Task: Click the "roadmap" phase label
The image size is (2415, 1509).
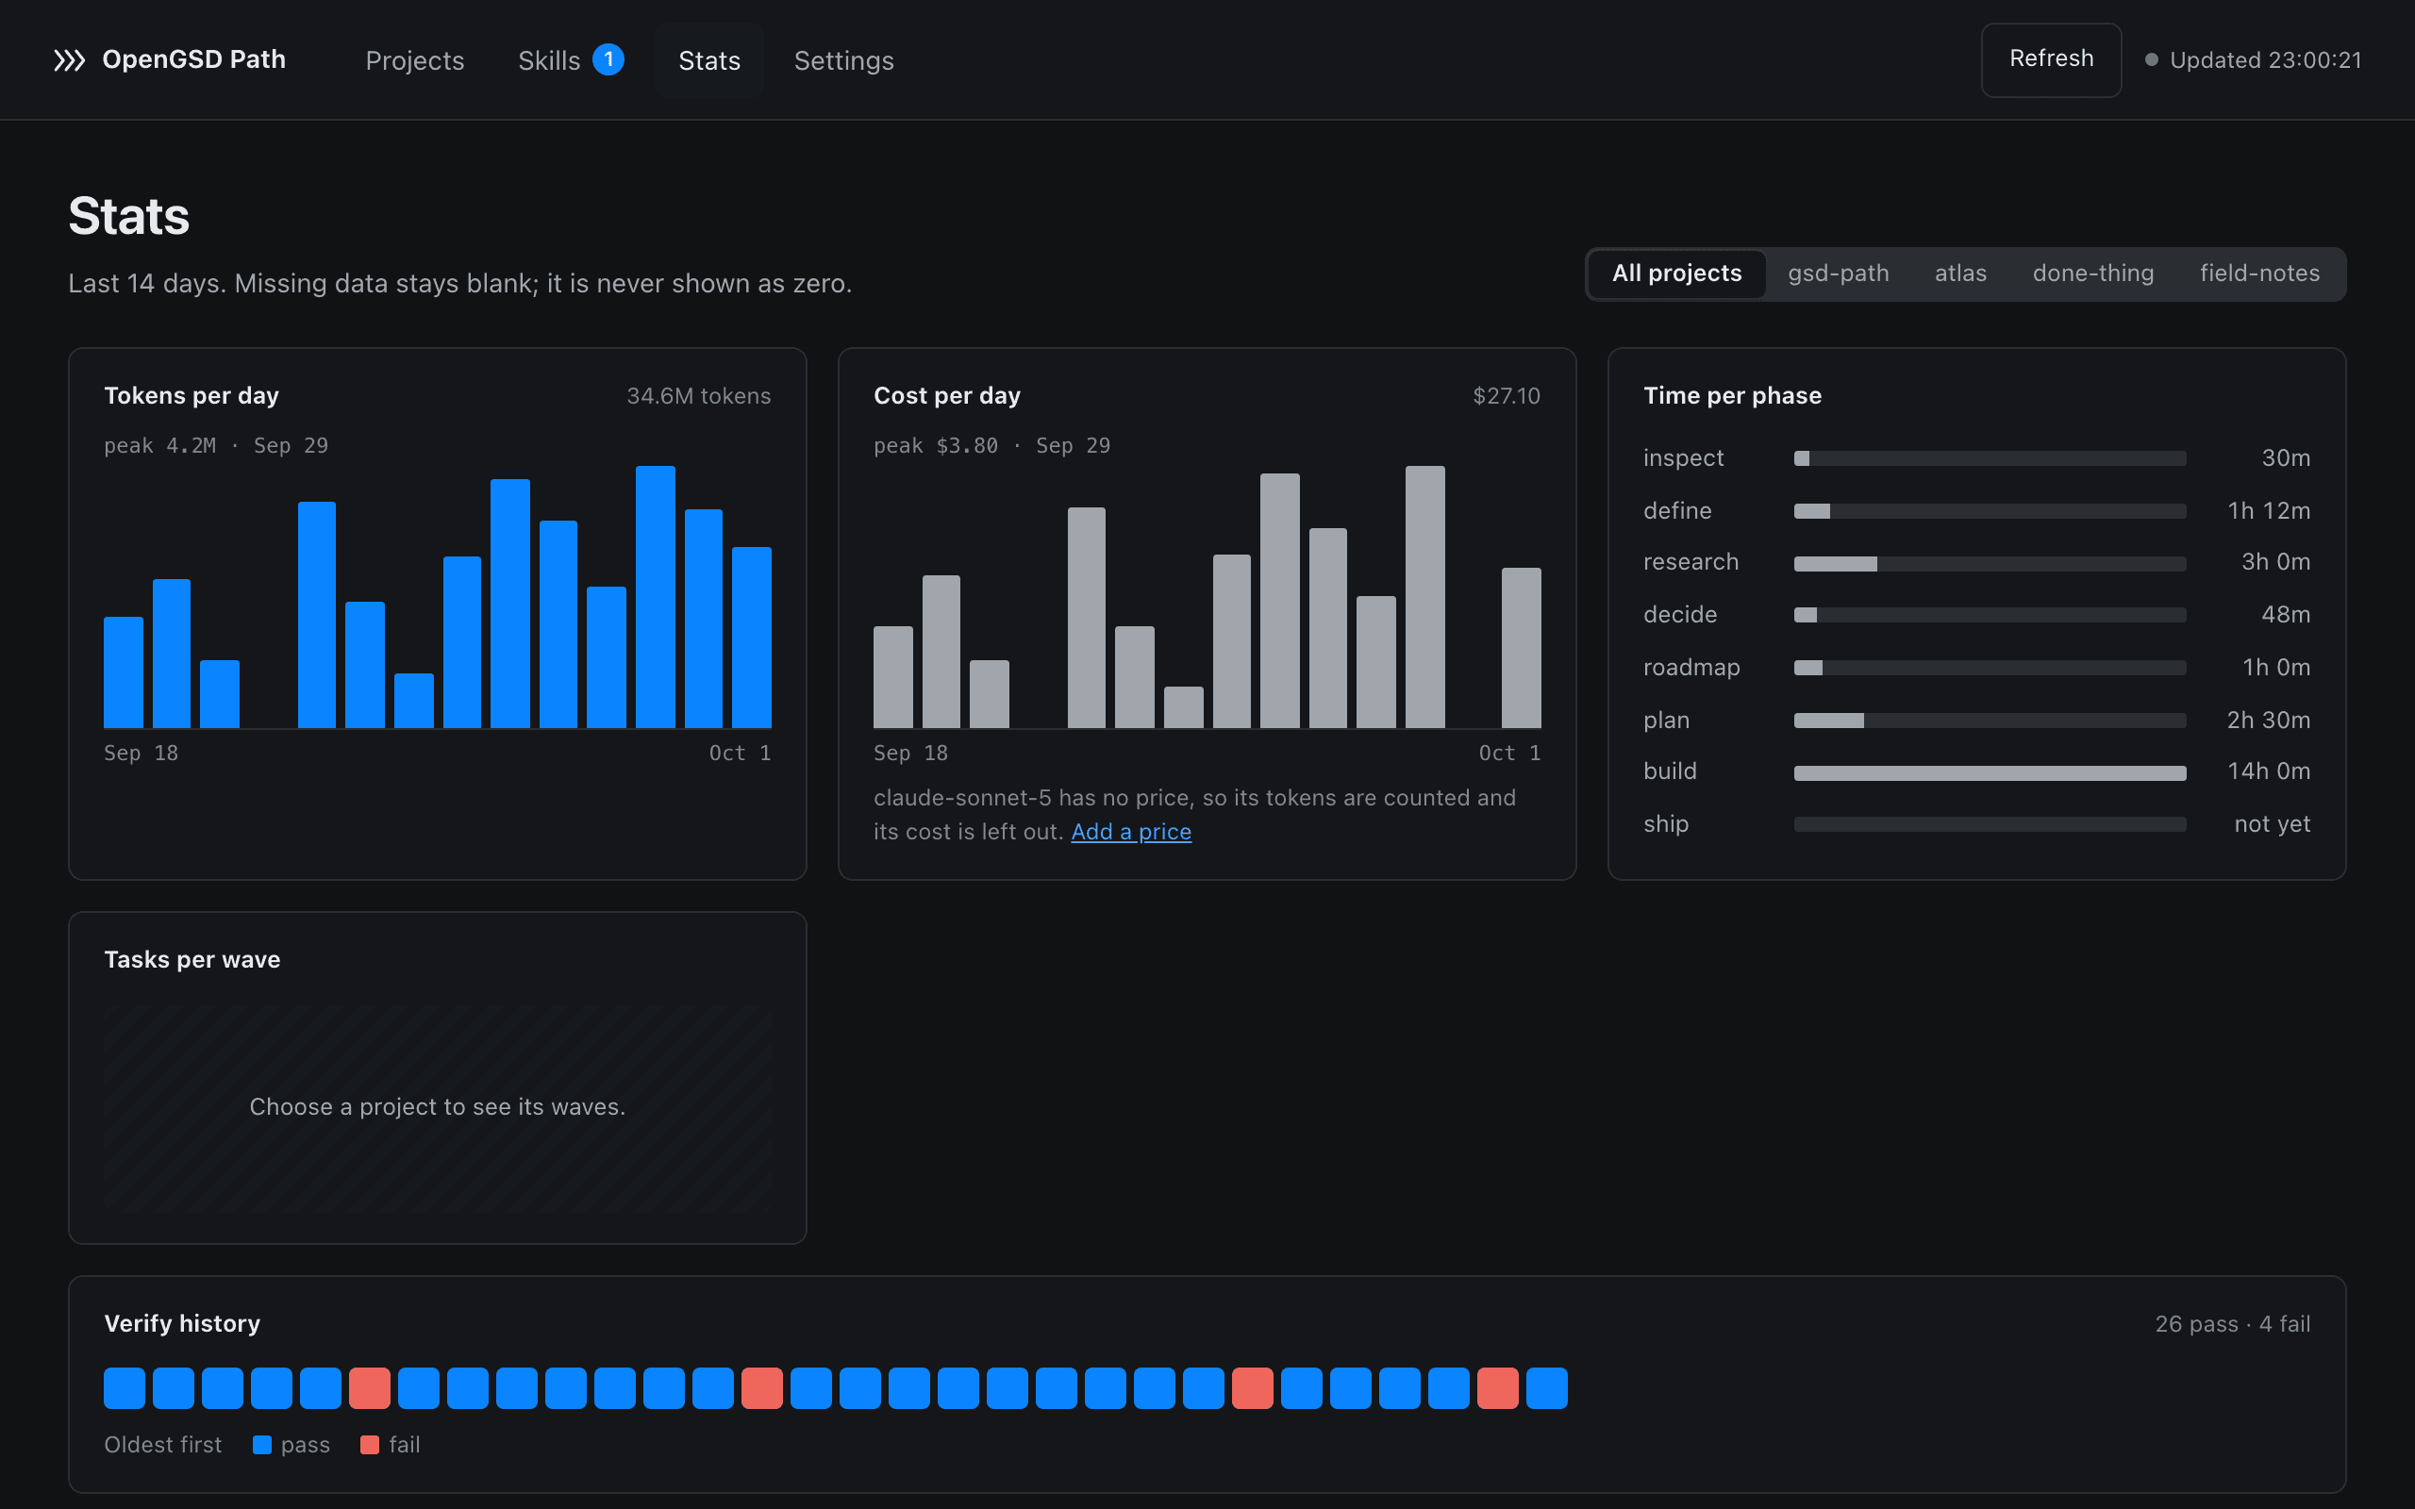Action: click(x=1691, y=668)
